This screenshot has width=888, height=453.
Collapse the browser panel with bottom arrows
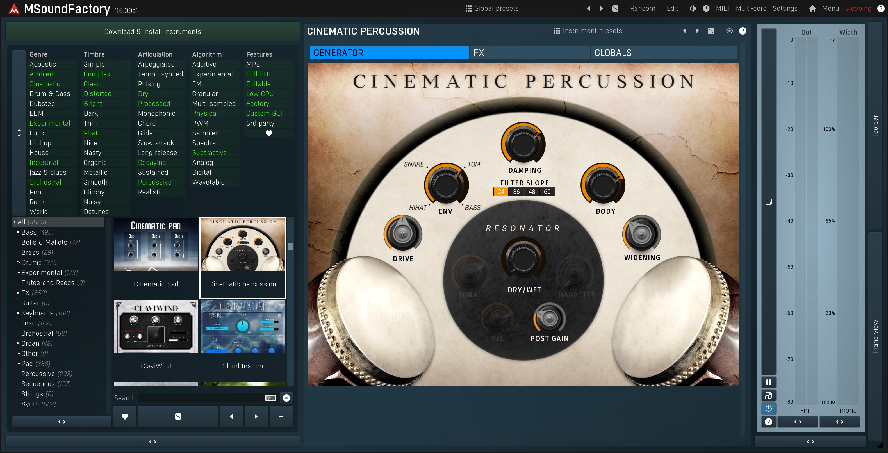click(153, 441)
